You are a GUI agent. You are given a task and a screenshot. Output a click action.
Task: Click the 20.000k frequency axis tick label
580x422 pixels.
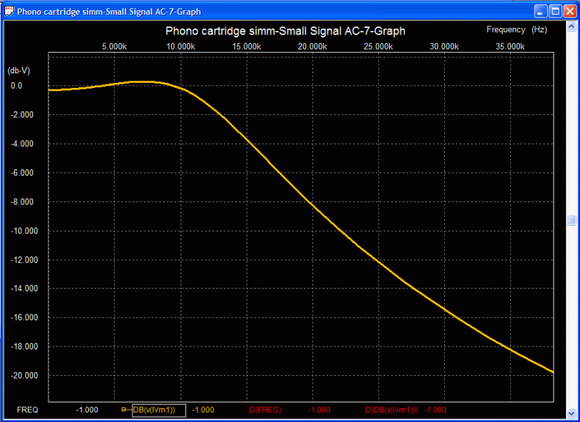313,46
